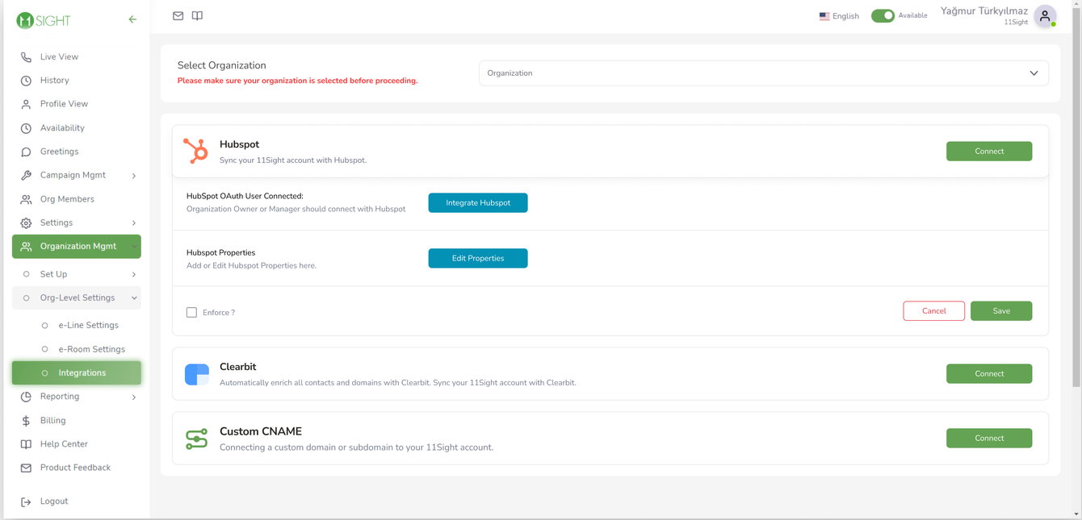Screen dimensions: 1082x520
Task: Click the Clearbit logo icon
Action: point(197,374)
